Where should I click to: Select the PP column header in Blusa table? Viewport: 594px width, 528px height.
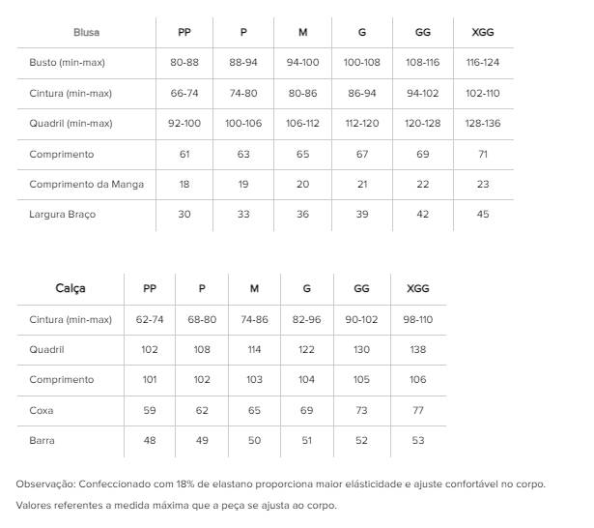[x=184, y=32]
